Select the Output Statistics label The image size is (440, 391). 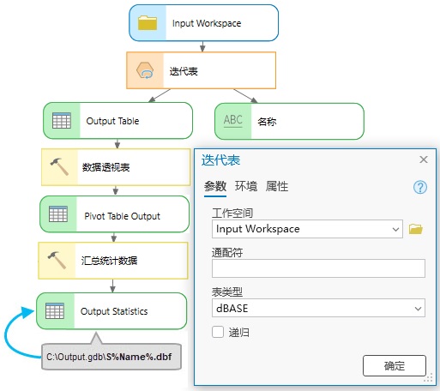(x=114, y=311)
